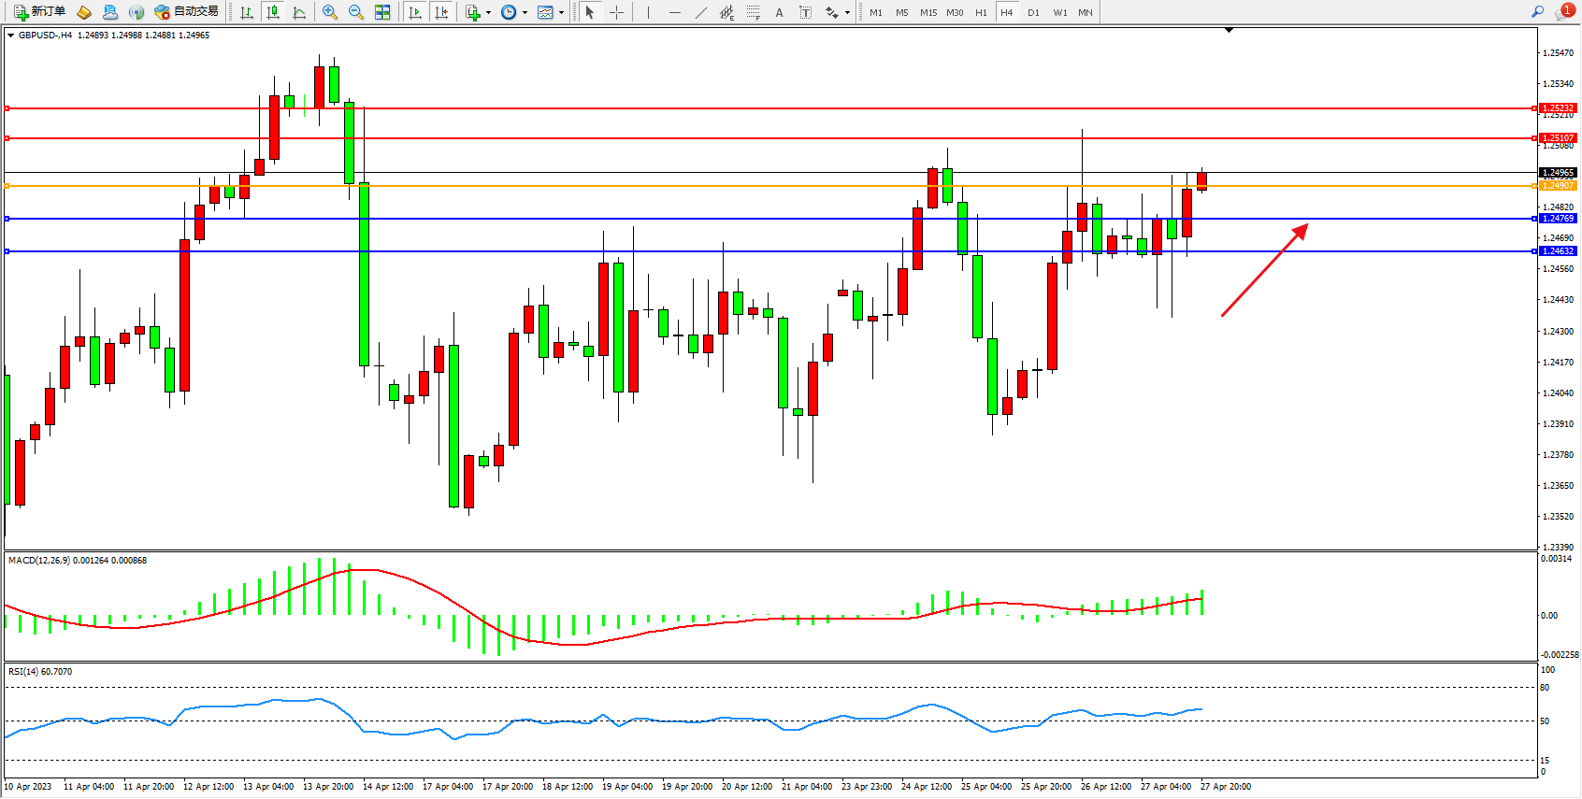Click the search magnifier icon at top right

pos(1537,12)
